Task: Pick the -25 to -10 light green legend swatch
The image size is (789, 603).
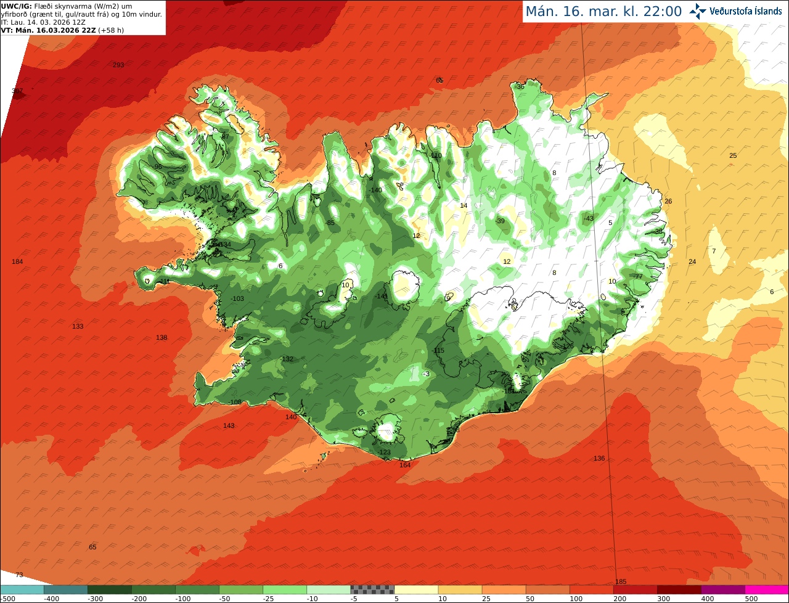Action: [x=284, y=589]
